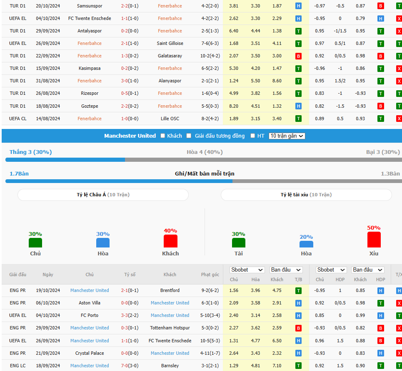Image resolution: width=402 pixels, height=371 pixels.
Task: Click the red Xỉu 50% chart bar
Action: point(374,240)
